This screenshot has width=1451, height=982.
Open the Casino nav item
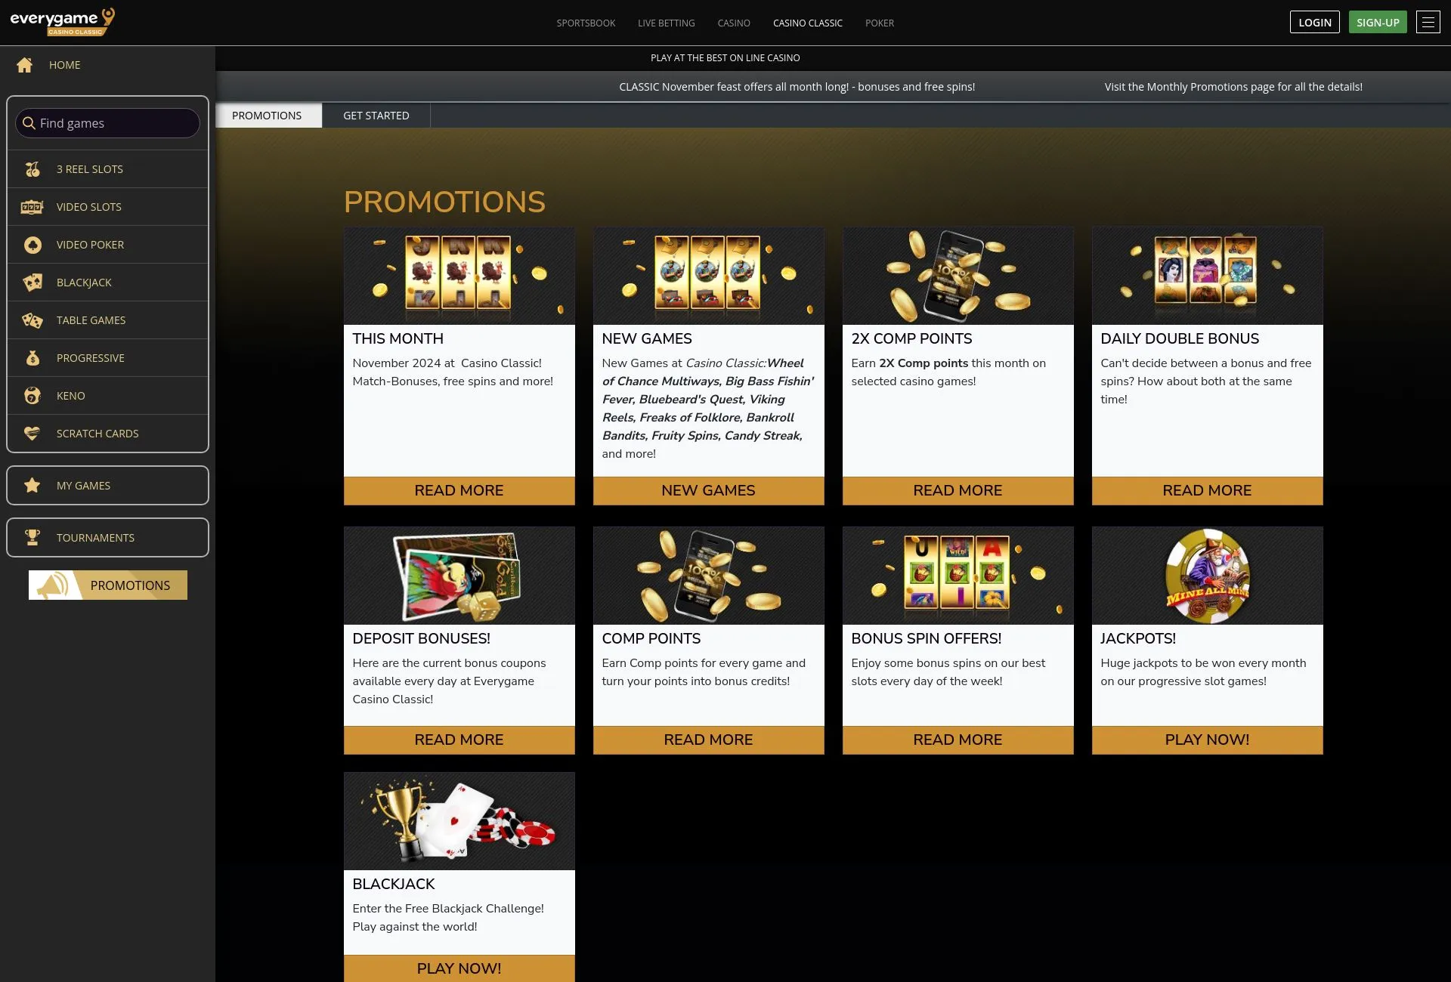click(x=734, y=23)
